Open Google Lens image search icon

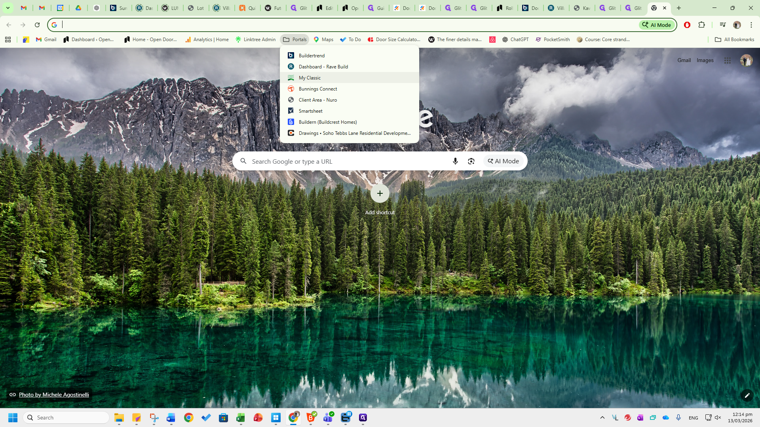coord(471,161)
